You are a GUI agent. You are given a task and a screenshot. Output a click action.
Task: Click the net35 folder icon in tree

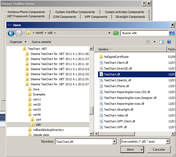click(30, 109)
